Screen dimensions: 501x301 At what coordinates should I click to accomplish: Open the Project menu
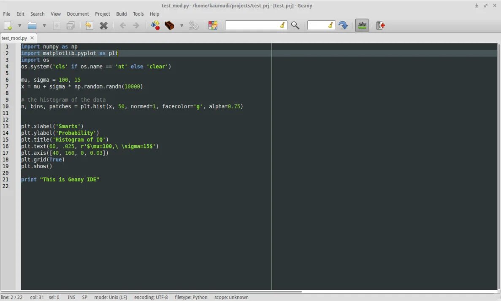click(102, 14)
